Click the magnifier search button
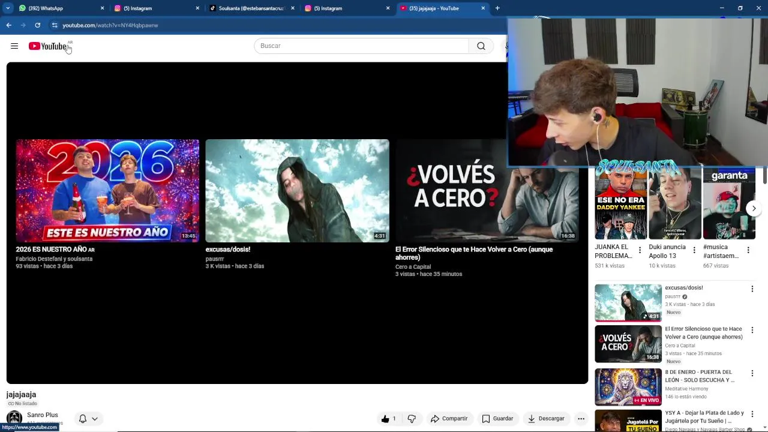The image size is (768, 432). 481,46
